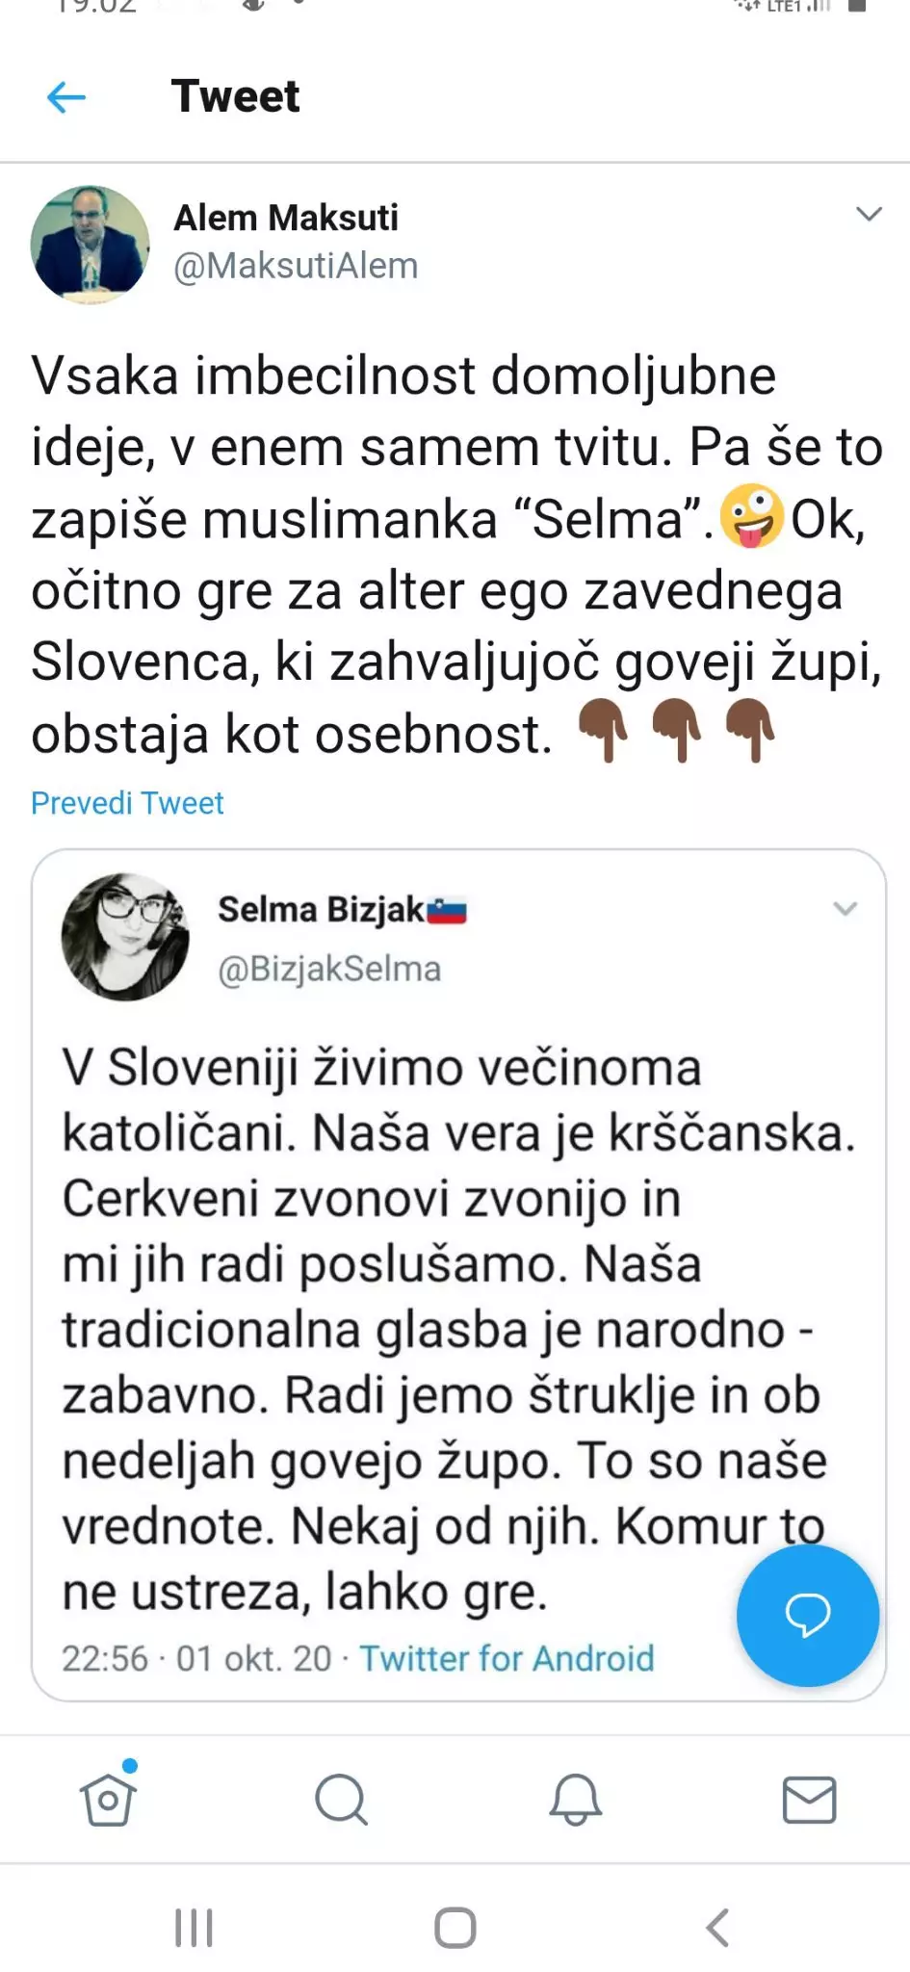Open Selma Bizjak's profile picture
The width and height of the screenshot is (910, 1972).
tap(125, 937)
